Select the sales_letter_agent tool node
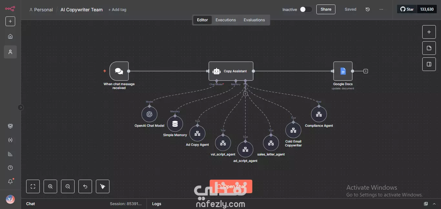The image size is (441, 209). click(271, 143)
